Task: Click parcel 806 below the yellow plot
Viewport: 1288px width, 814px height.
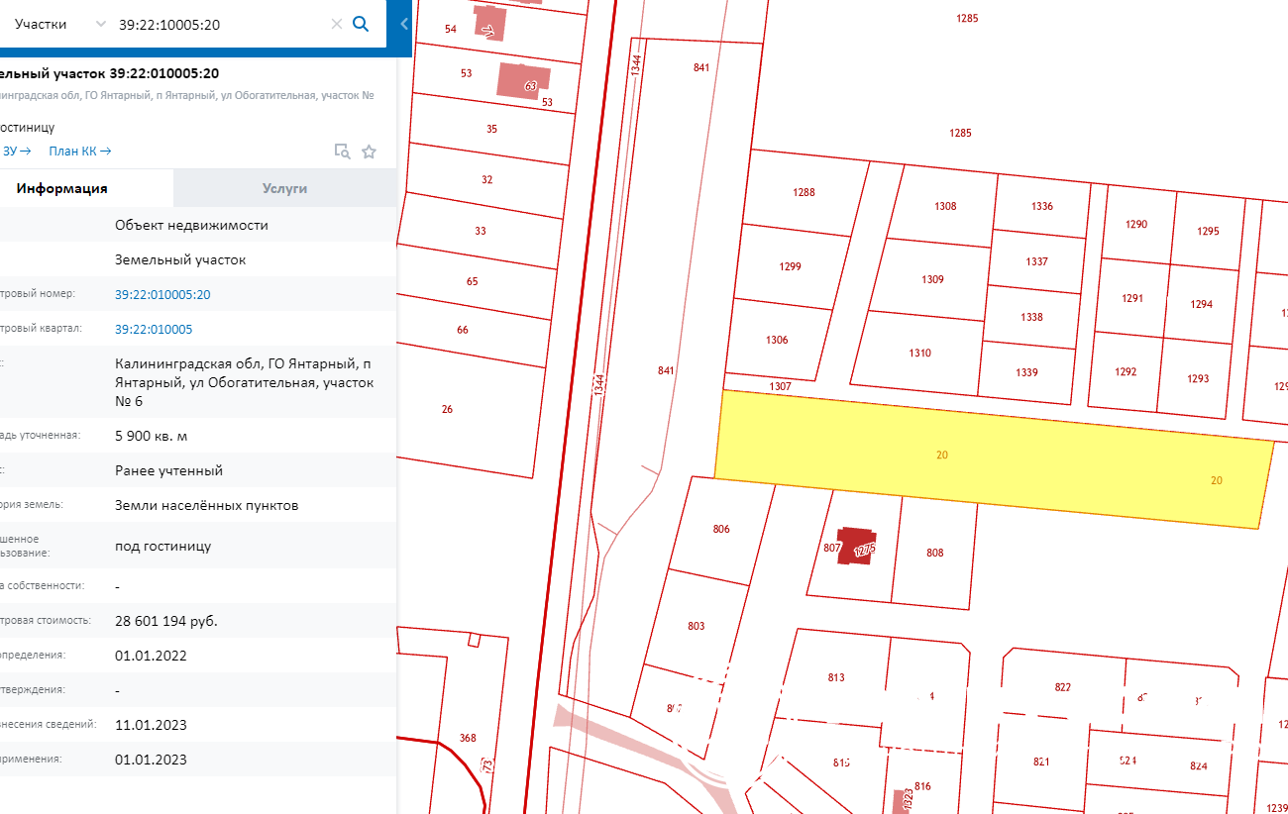Action: point(721,529)
